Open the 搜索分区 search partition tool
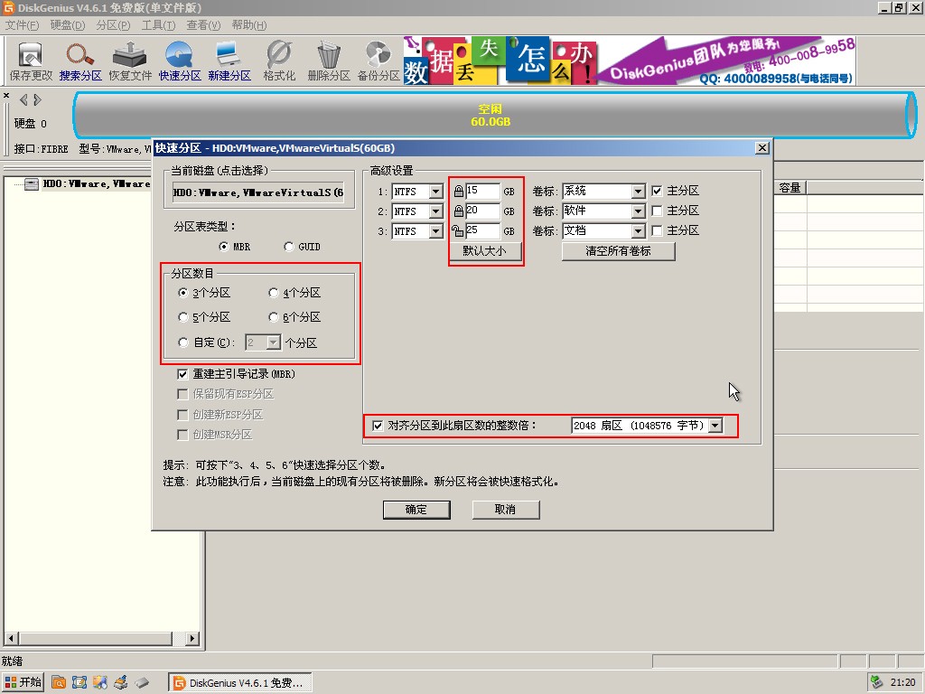The height and width of the screenshot is (694, 925). [x=80, y=61]
